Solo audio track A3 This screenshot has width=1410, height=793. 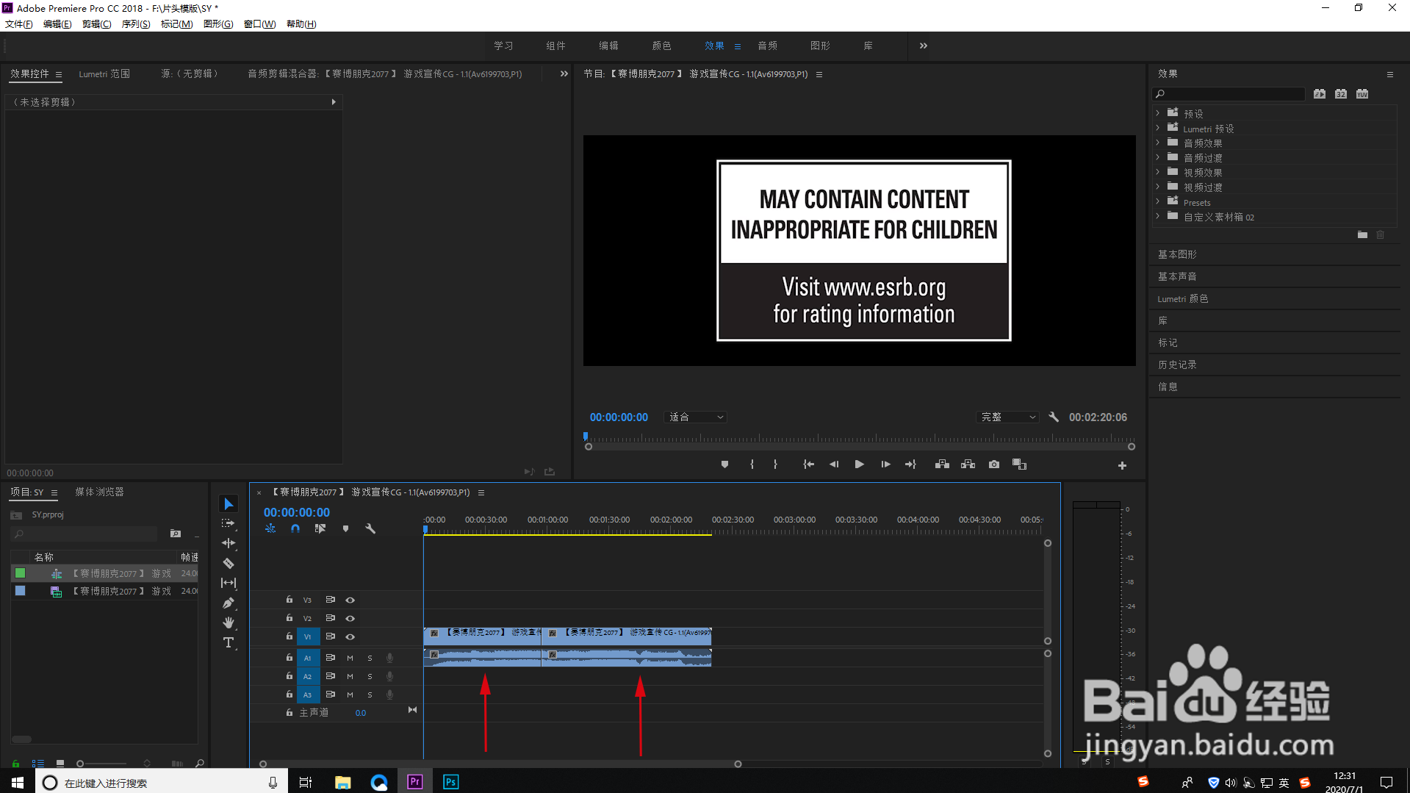click(370, 695)
